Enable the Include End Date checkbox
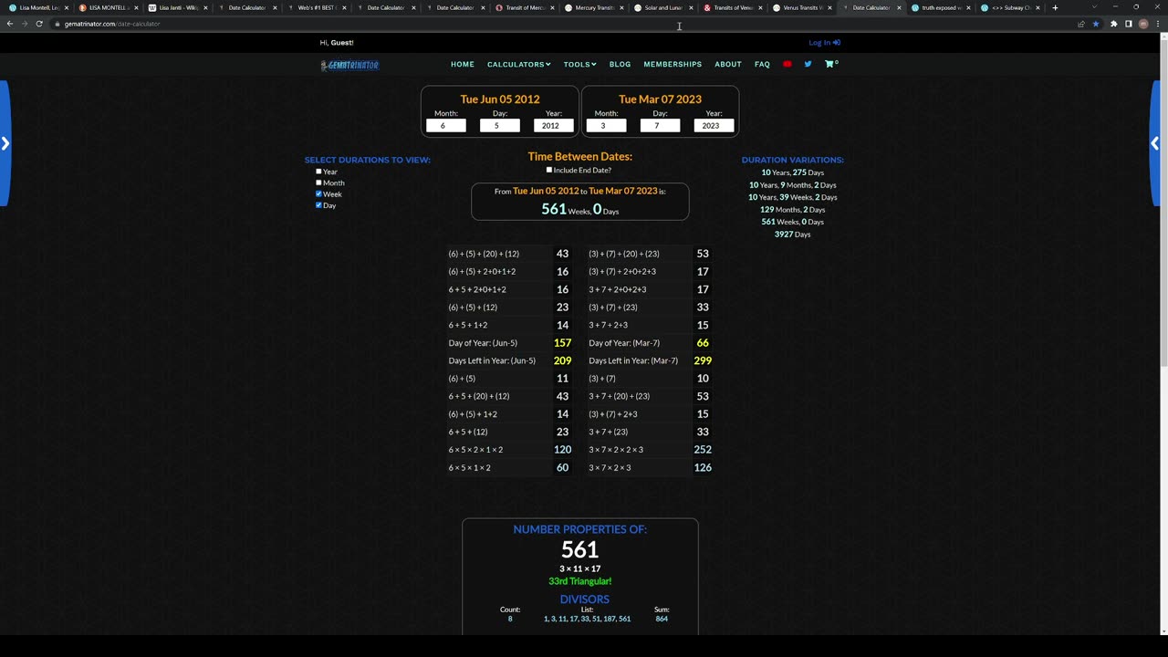 pos(548,170)
